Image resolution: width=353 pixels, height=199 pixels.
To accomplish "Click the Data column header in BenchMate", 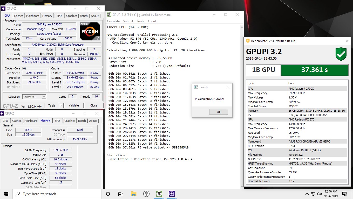I will point(317,83).
